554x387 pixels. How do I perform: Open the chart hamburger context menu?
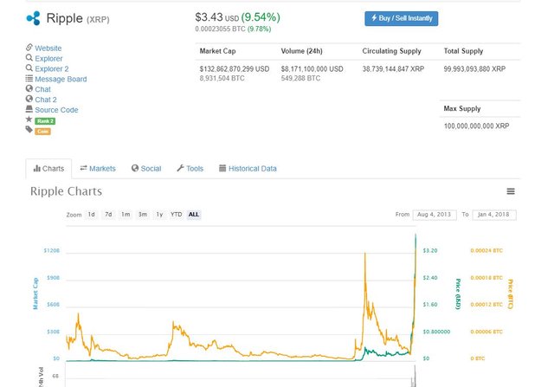pyautogui.click(x=511, y=191)
